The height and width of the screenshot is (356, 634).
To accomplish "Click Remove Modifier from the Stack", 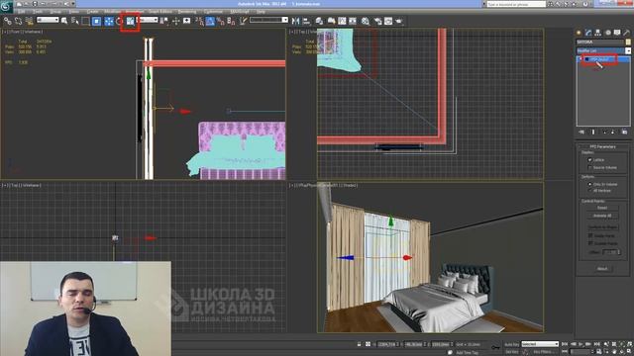I will tap(613, 132).
